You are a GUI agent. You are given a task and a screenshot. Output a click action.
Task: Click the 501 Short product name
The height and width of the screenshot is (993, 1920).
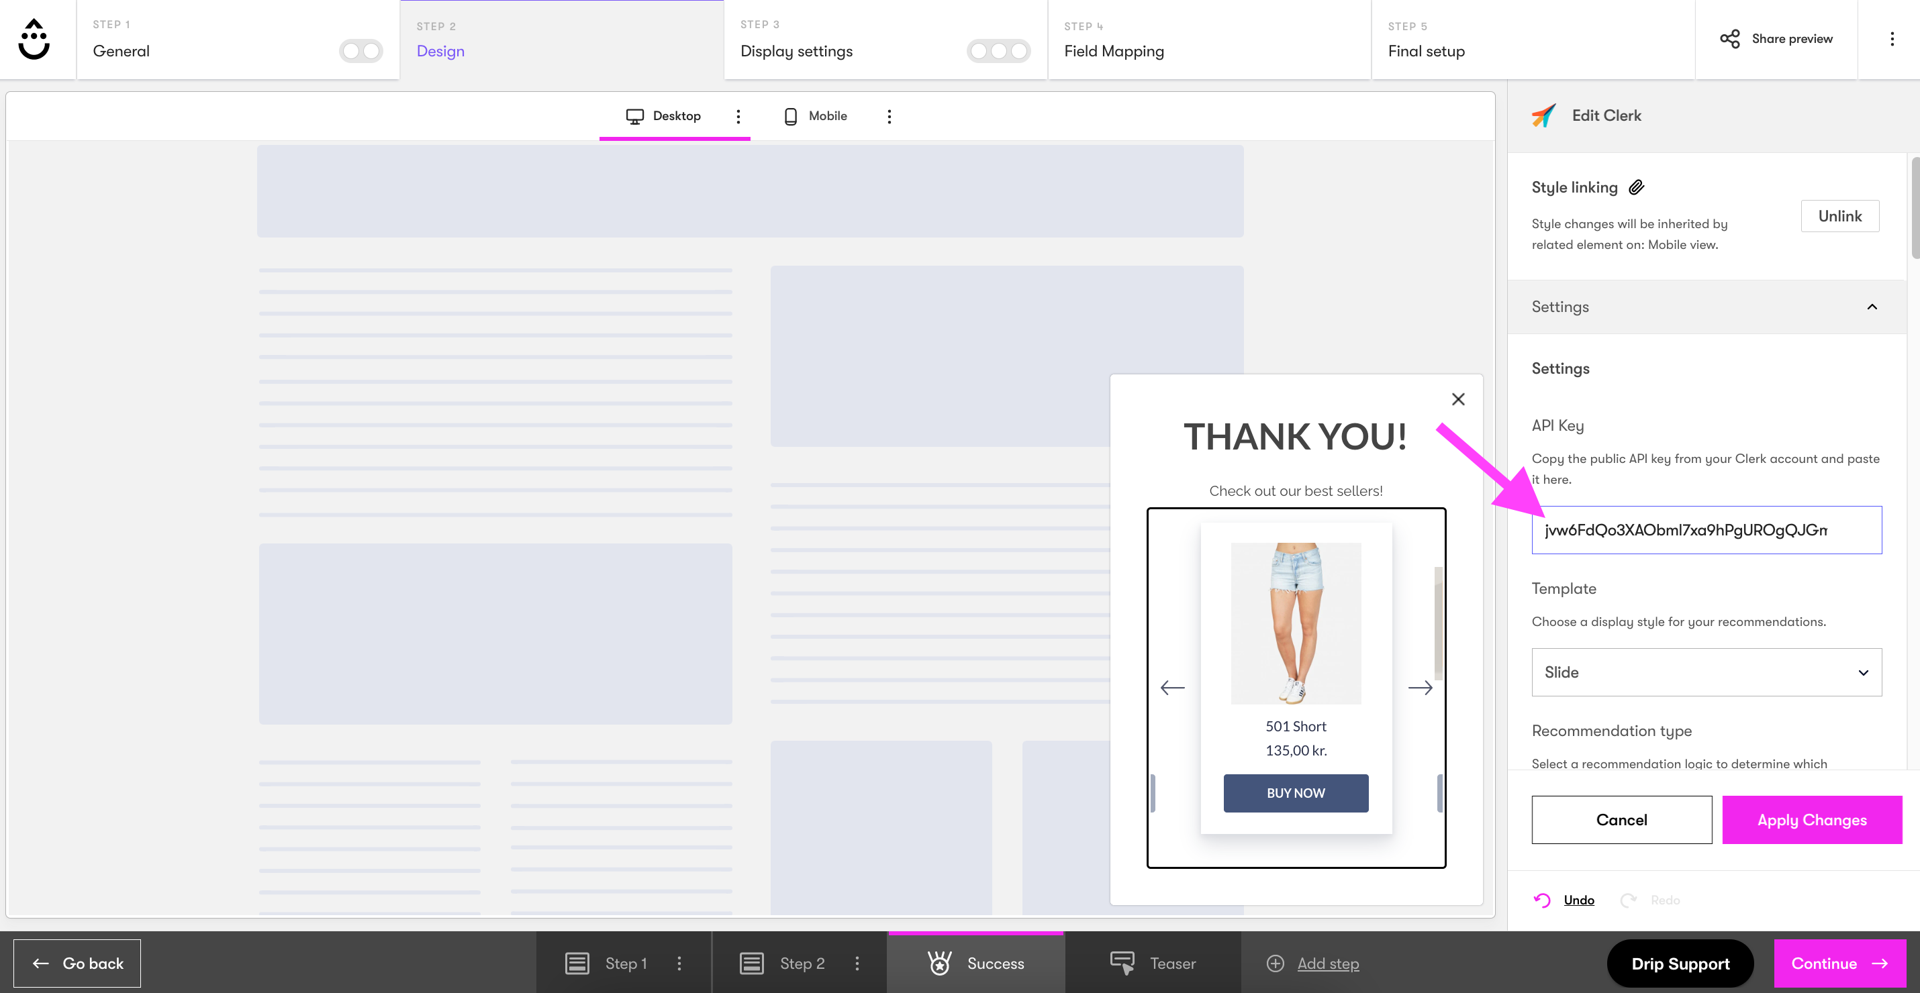click(1296, 727)
